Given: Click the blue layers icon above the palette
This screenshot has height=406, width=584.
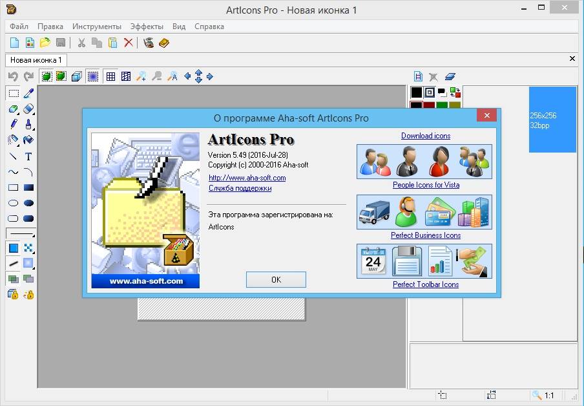Looking at the screenshot, I should 450,77.
